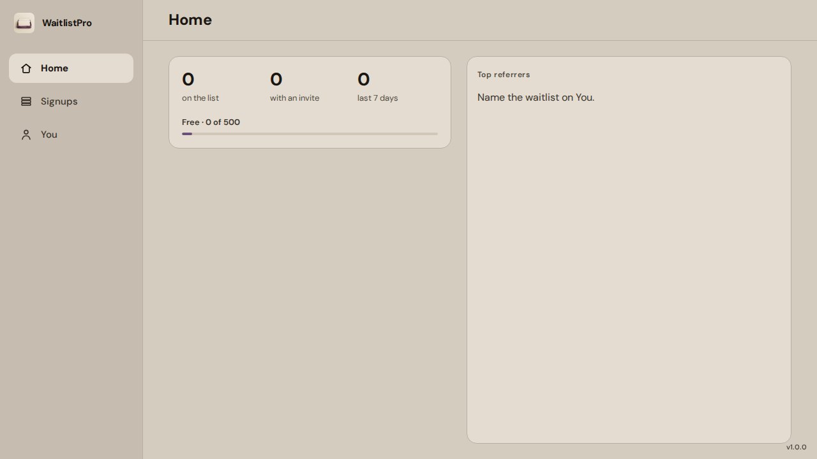Click the Home house icon in sidebar
The height and width of the screenshot is (459, 817).
(x=26, y=68)
